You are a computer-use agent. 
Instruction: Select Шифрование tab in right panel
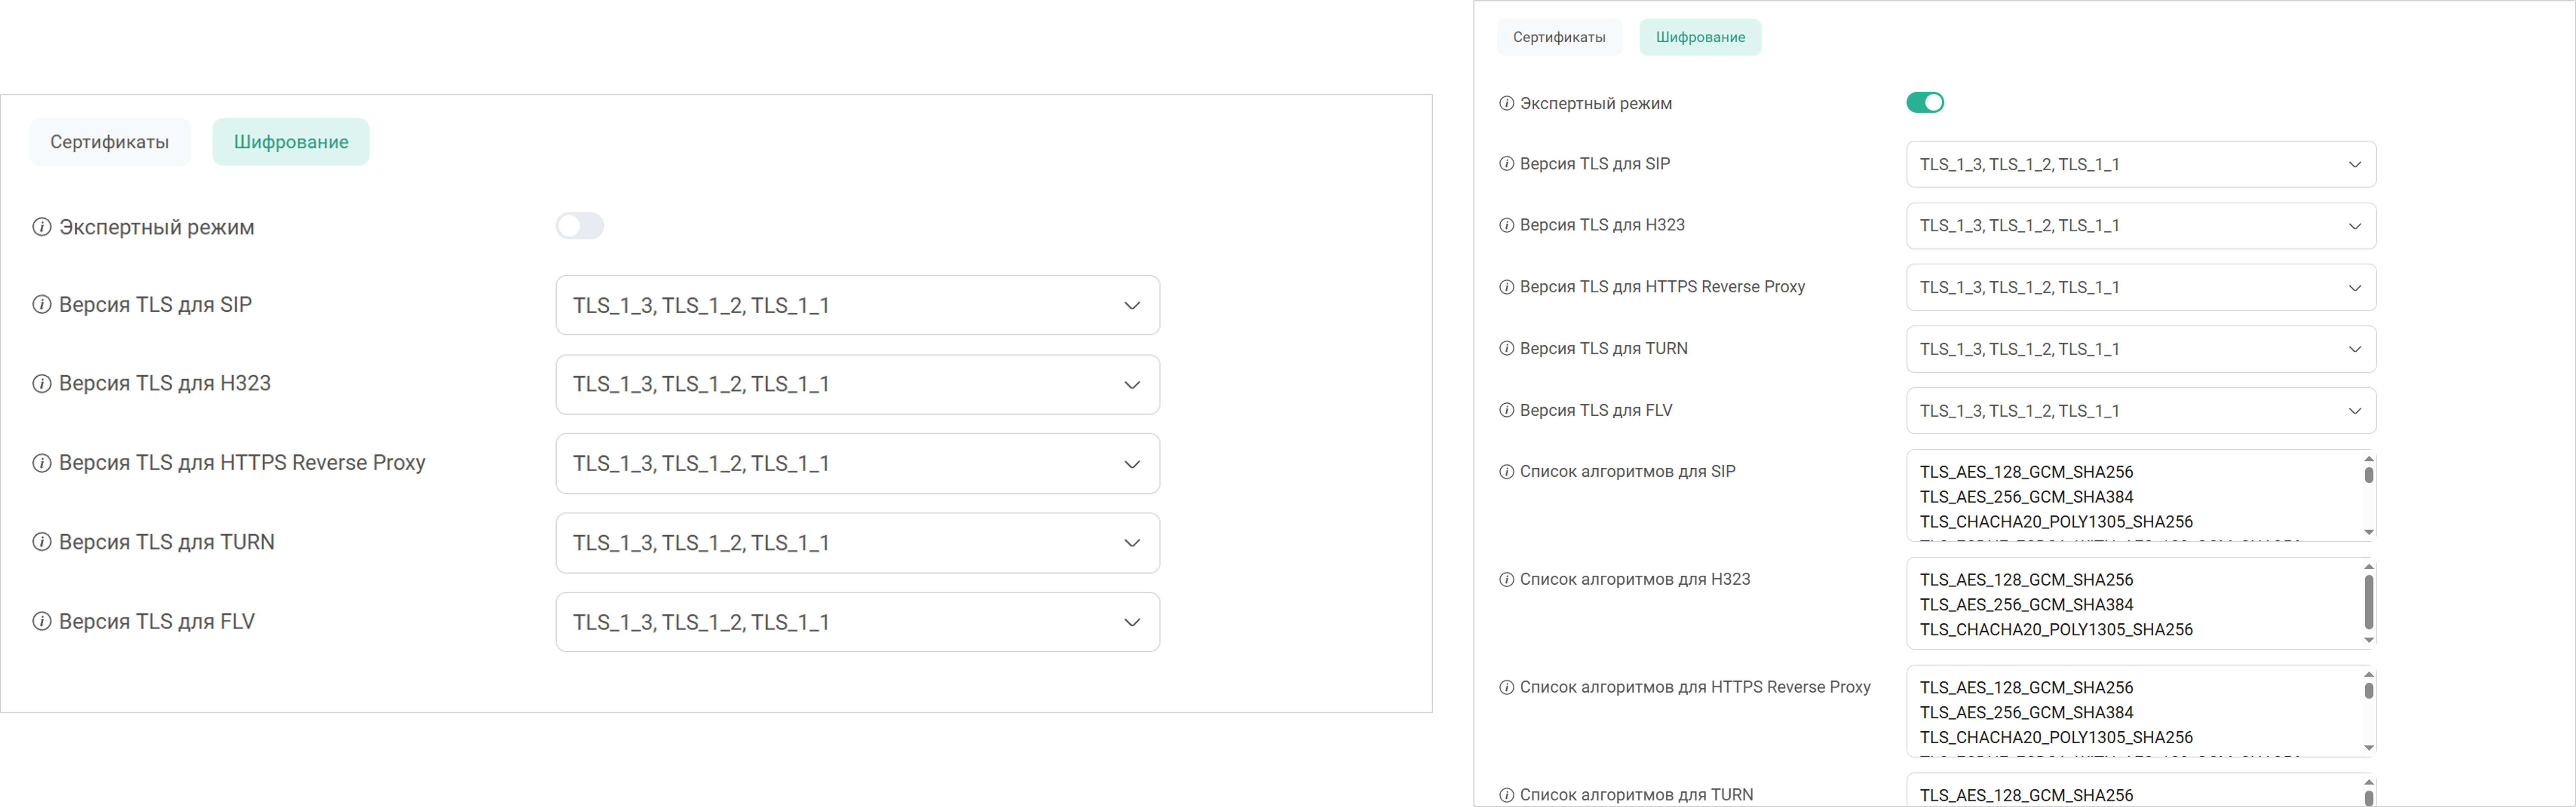click(x=1700, y=37)
